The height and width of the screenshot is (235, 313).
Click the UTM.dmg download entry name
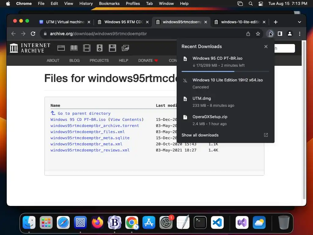[x=202, y=98]
